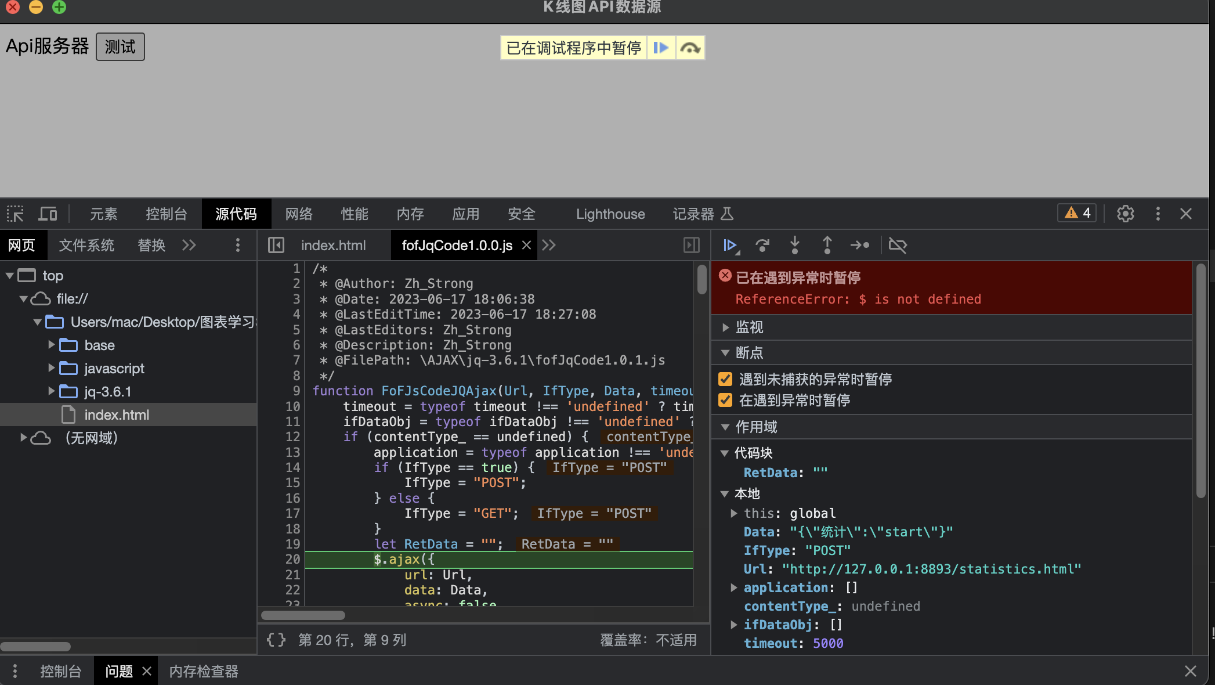Toggle device toolbar icon
The width and height of the screenshot is (1215, 685).
48,214
